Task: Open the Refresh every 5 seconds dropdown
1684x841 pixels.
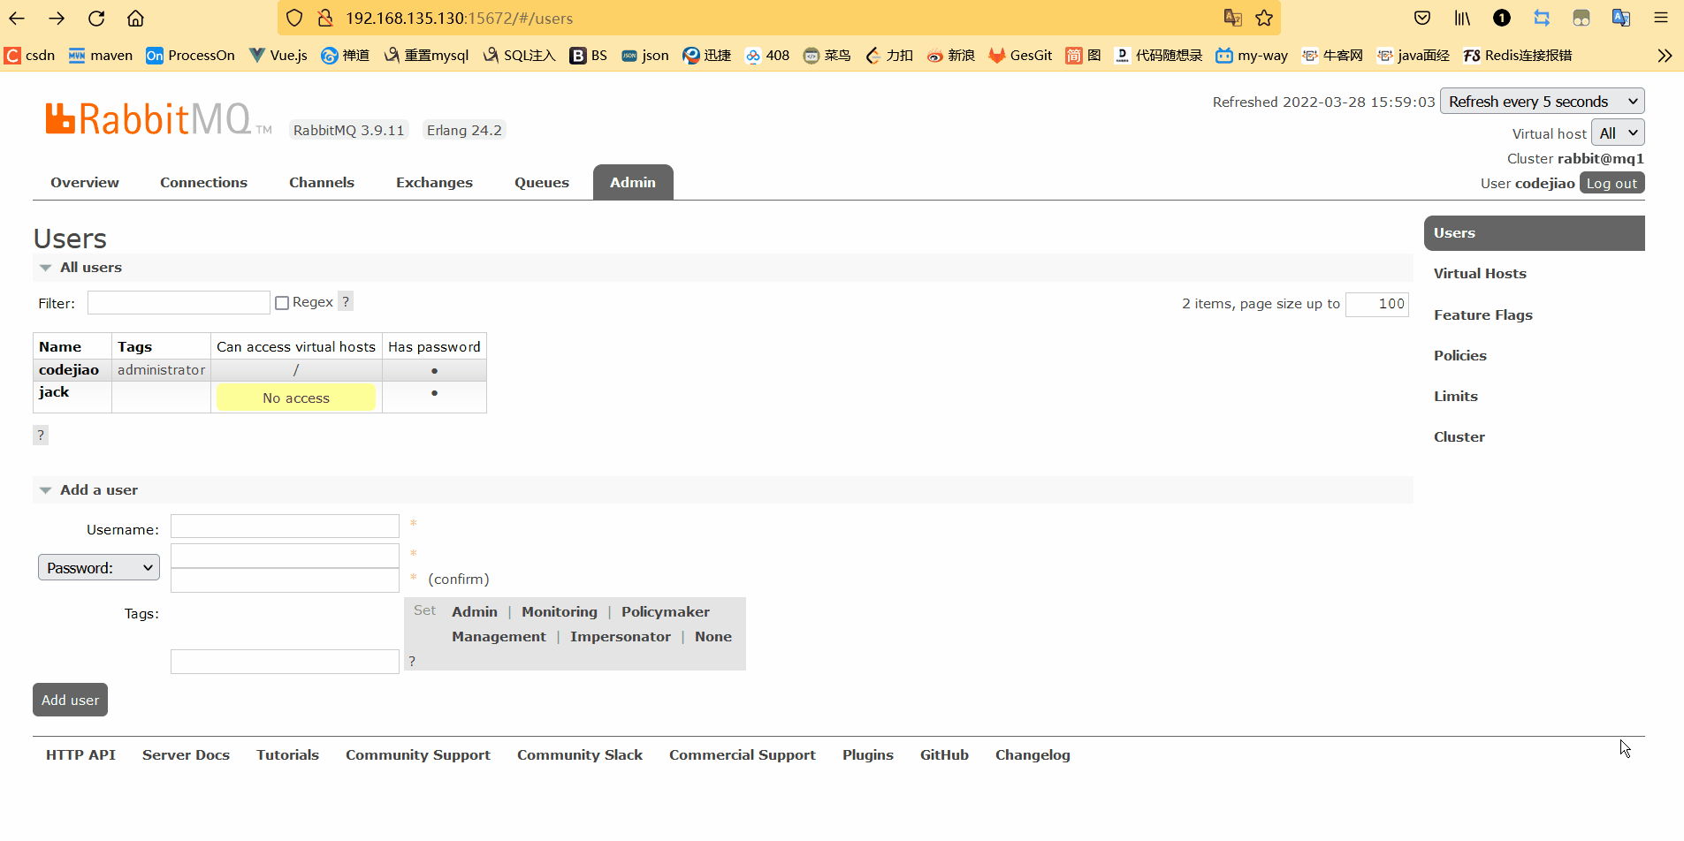Action: point(1542,102)
